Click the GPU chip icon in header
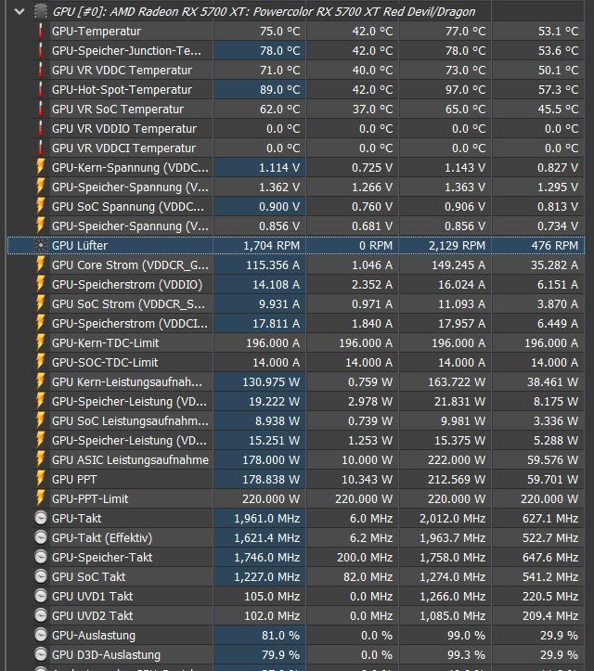 (40, 11)
